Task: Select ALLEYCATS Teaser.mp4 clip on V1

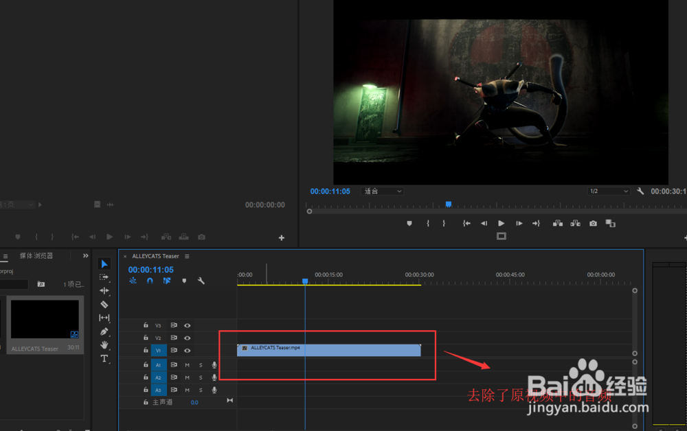Action: pos(328,350)
